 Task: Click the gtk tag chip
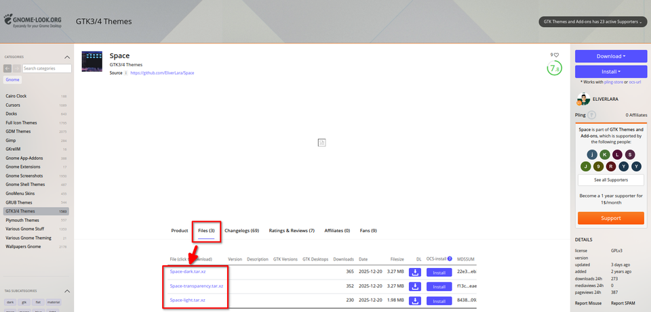[x=24, y=302]
